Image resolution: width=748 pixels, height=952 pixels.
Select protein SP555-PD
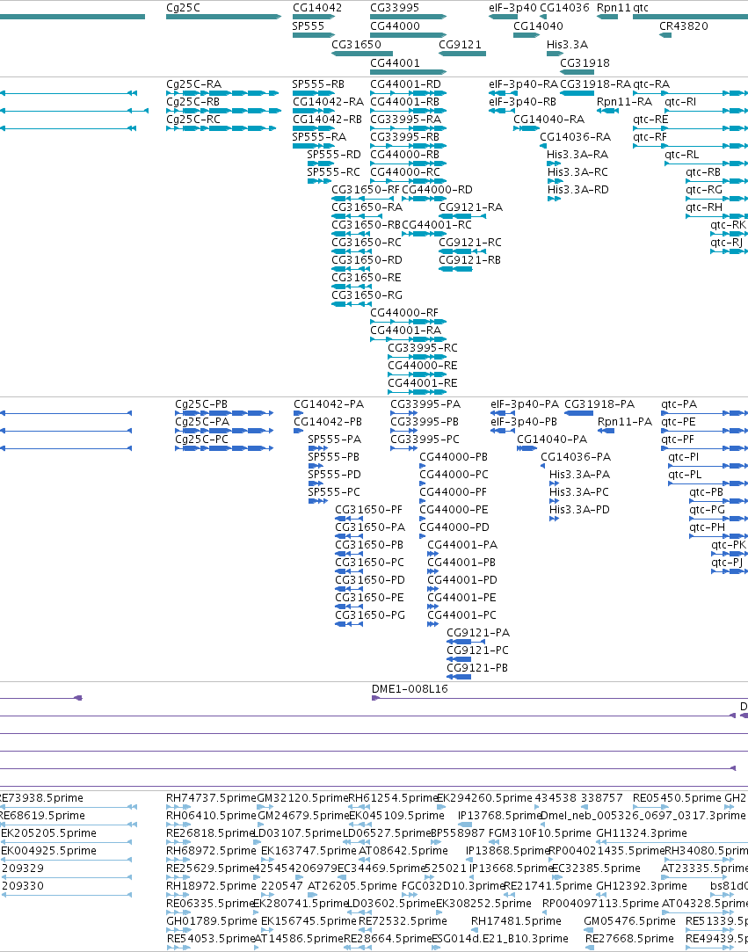tap(335, 474)
